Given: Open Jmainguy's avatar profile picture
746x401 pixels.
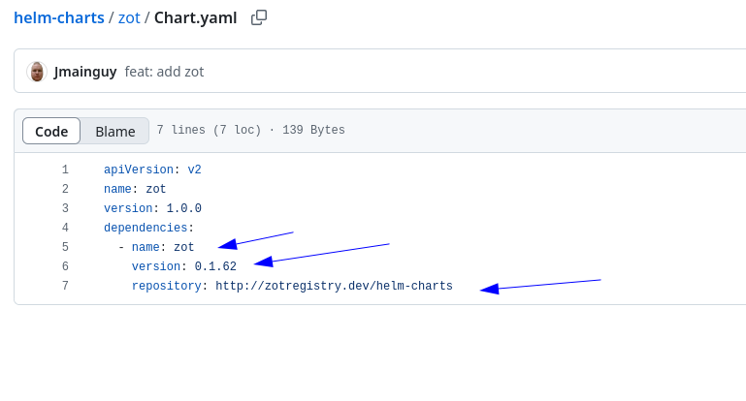Looking at the screenshot, I should pyautogui.click(x=37, y=72).
